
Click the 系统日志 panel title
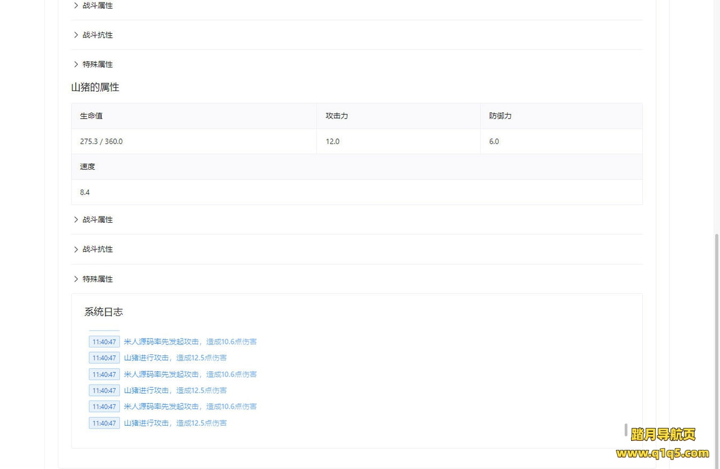103,312
